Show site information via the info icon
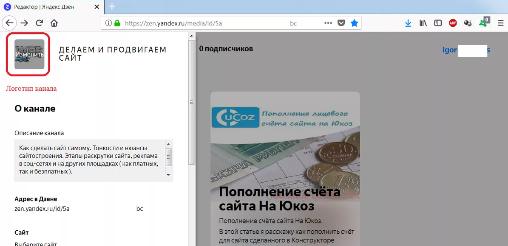508x246 pixels. [x=108, y=23]
